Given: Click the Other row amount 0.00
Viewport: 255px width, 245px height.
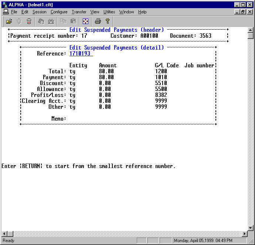Looking at the screenshot, I should (105, 107).
